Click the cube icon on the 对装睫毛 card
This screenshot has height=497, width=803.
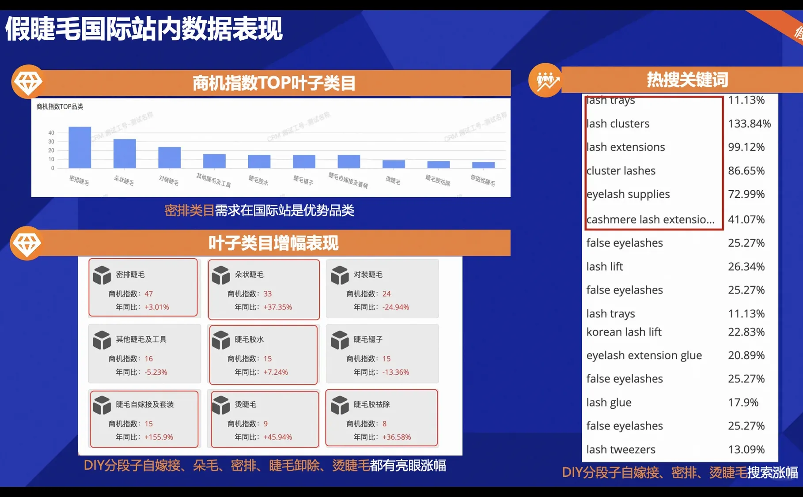click(x=339, y=275)
